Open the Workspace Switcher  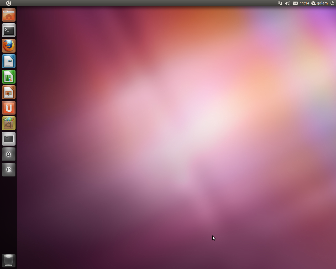click(9, 139)
